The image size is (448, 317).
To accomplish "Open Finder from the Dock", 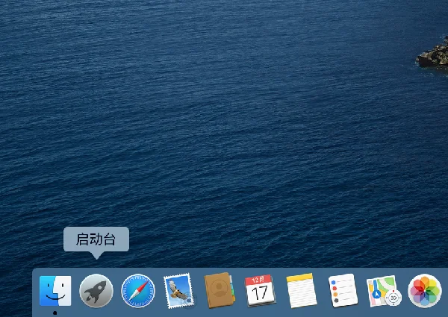I will click(55, 291).
